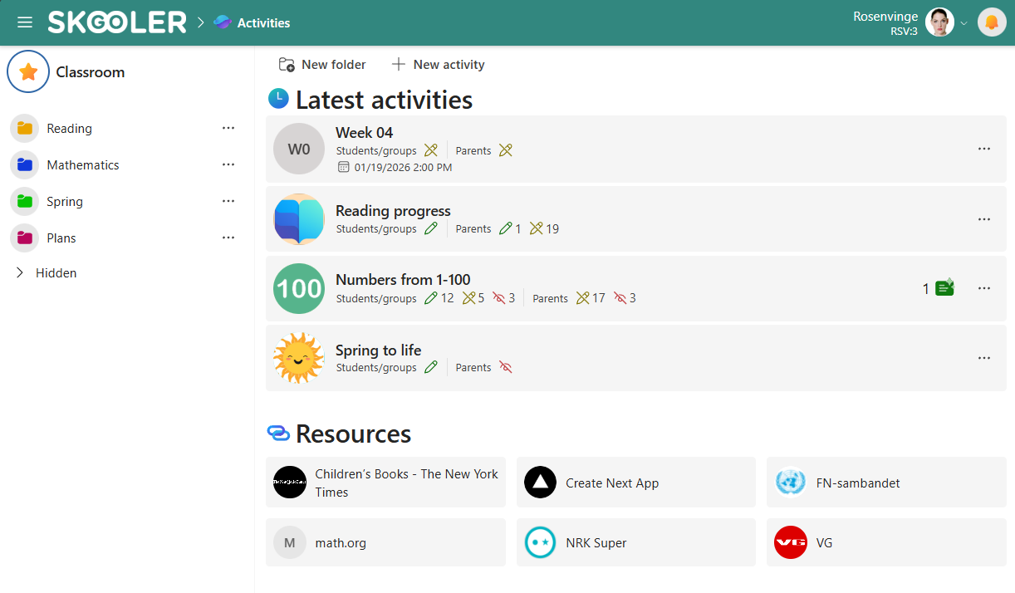Open the math.org resource
Viewport: 1015px width, 593px height.
(x=385, y=542)
